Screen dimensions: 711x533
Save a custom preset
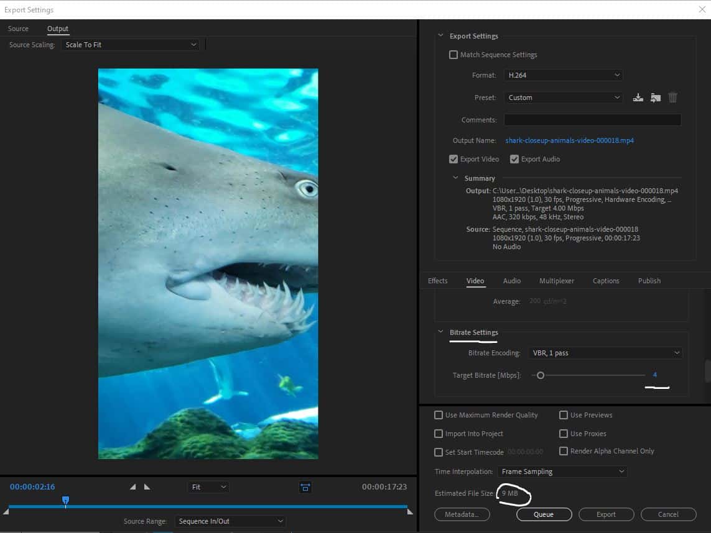coord(638,98)
